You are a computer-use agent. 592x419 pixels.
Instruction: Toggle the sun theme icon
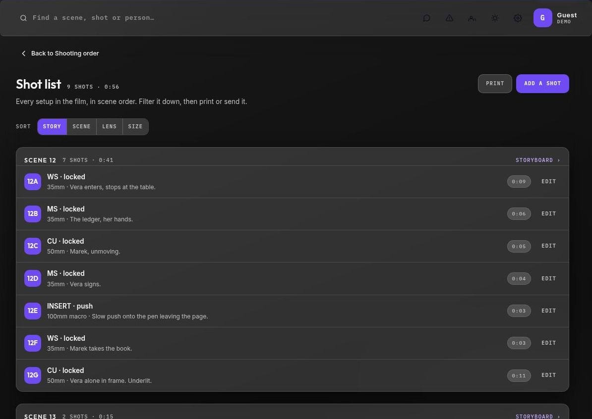coord(495,18)
